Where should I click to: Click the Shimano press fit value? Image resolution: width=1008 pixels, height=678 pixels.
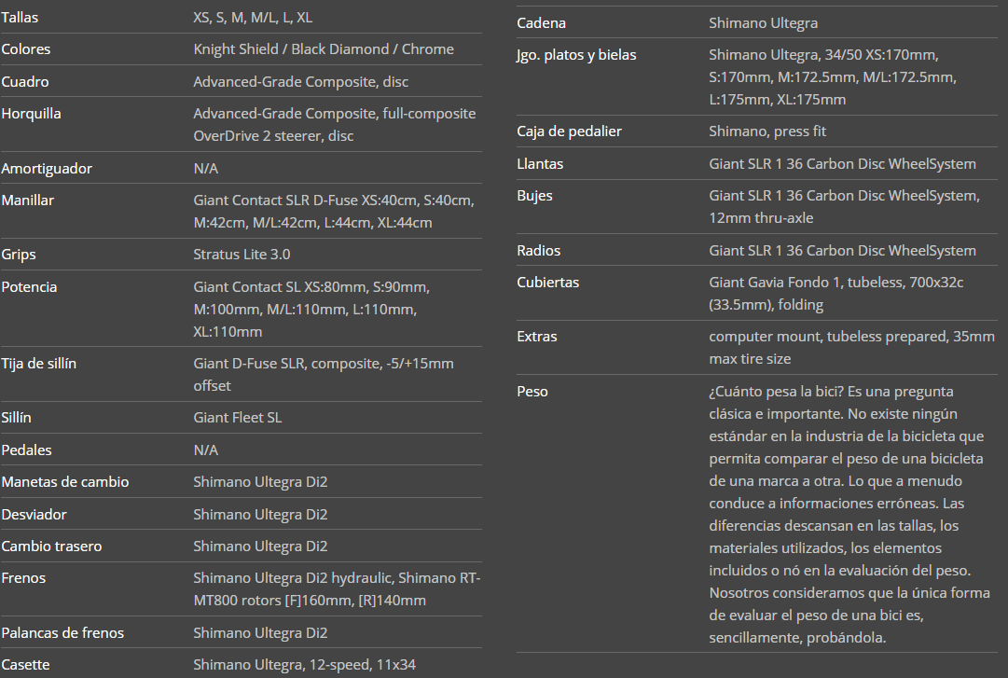(767, 131)
